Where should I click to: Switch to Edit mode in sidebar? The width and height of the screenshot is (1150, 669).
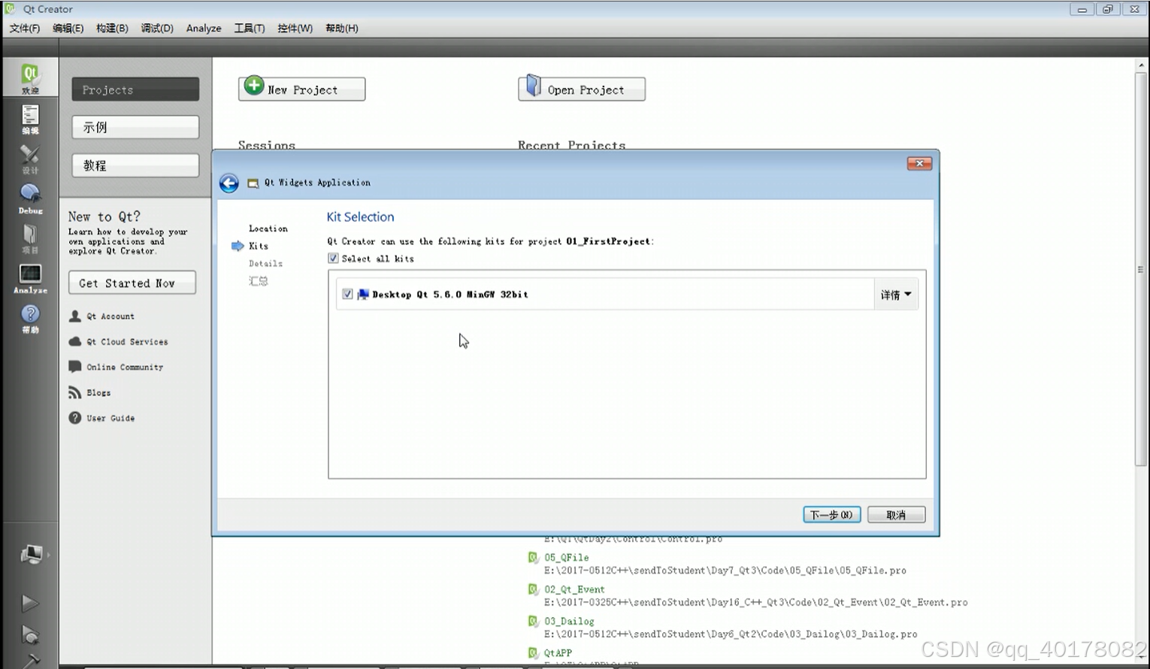(x=30, y=119)
